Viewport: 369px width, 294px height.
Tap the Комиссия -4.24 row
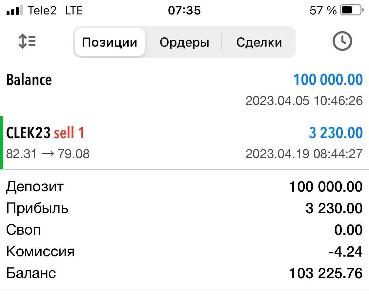pyautogui.click(x=184, y=251)
